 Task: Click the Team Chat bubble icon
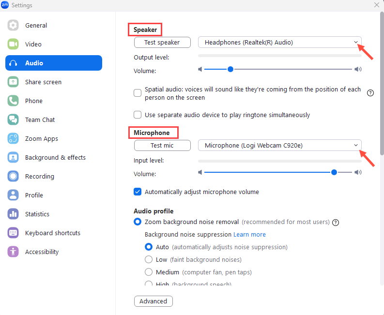(13, 120)
